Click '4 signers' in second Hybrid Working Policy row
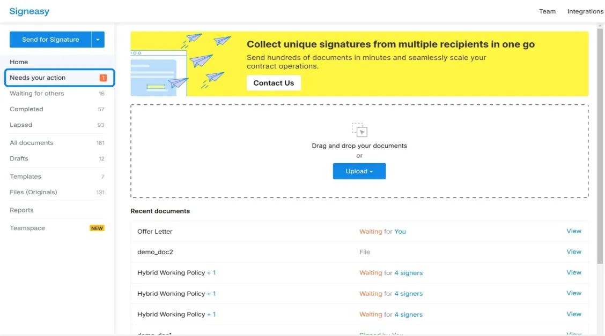 point(408,294)
